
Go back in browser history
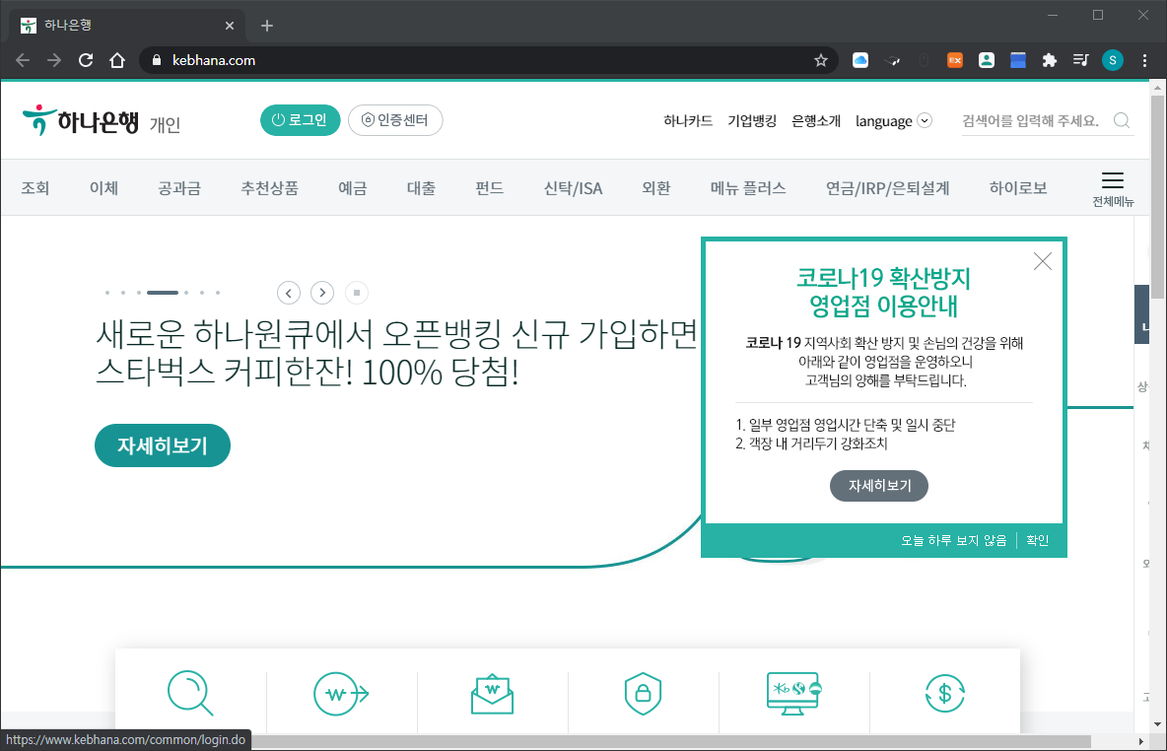tap(23, 60)
